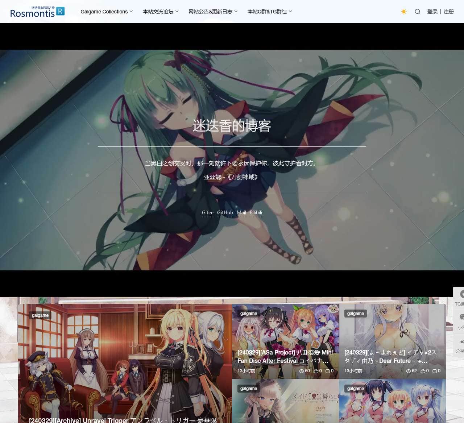Click comment icon on Dear Future post

pos(434,371)
